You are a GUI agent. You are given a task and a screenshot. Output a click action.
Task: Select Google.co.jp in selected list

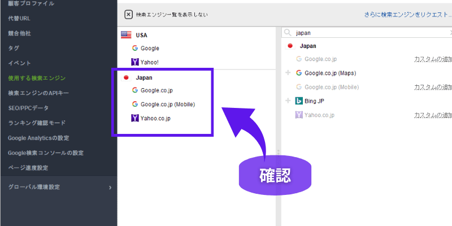(157, 90)
